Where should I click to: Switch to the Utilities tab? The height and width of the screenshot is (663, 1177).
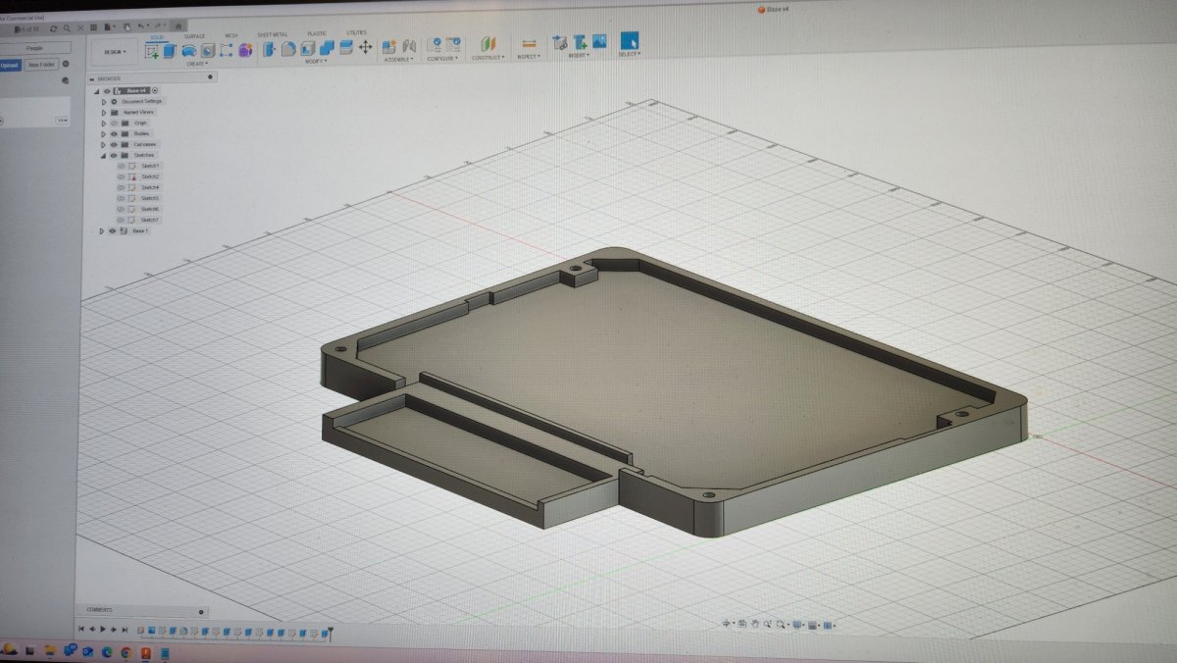(x=356, y=32)
